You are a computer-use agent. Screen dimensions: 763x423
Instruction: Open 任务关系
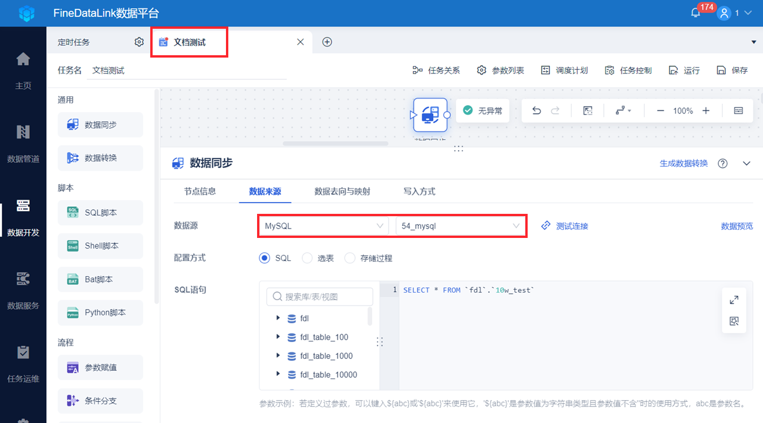pyautogui.click(x=436, y=70)
